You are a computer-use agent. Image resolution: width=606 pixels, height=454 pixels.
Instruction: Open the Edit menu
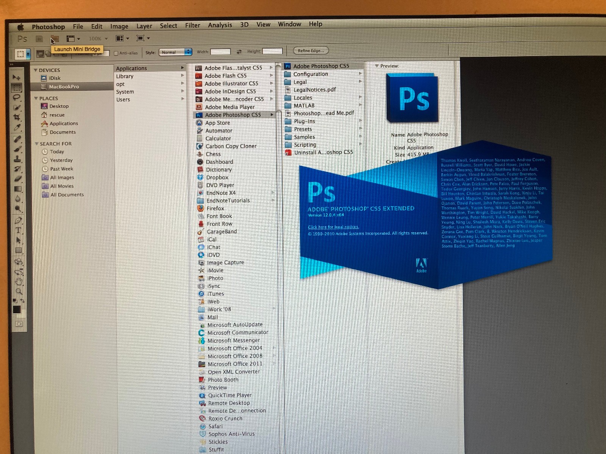(97, 26)
